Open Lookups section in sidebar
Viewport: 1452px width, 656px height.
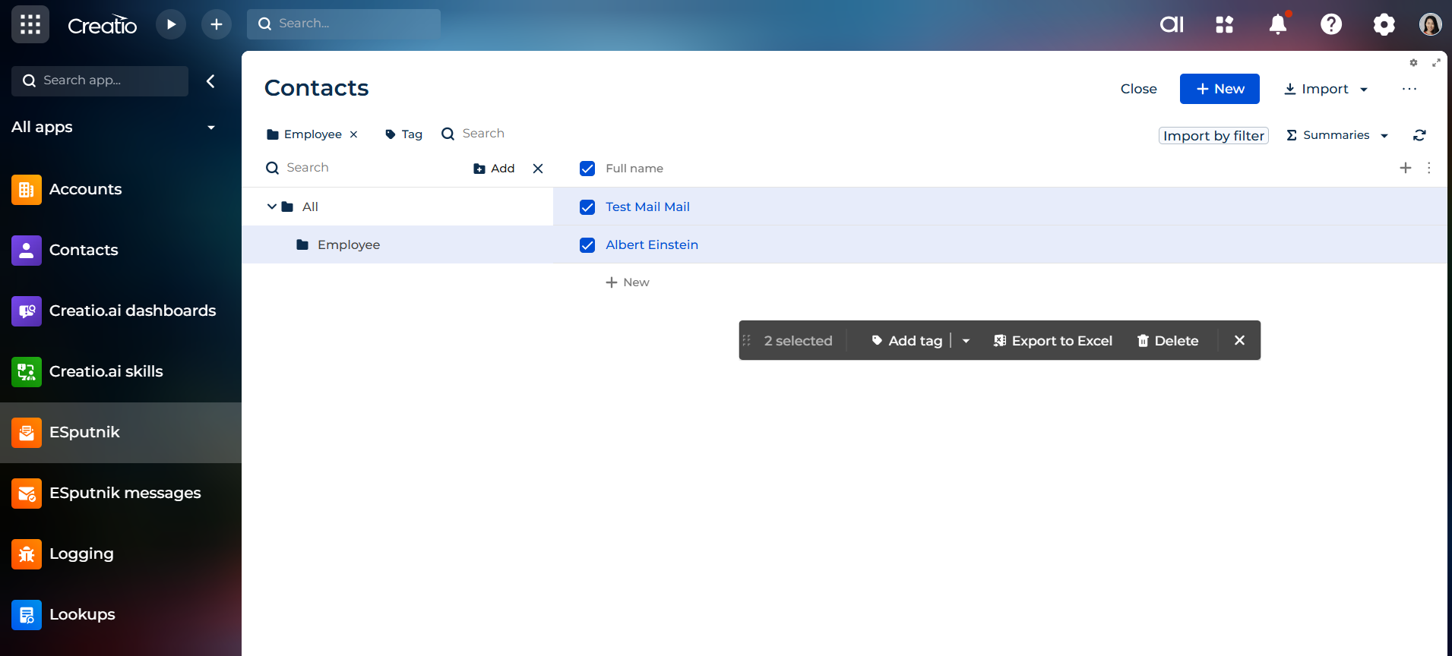coord(121,614)
